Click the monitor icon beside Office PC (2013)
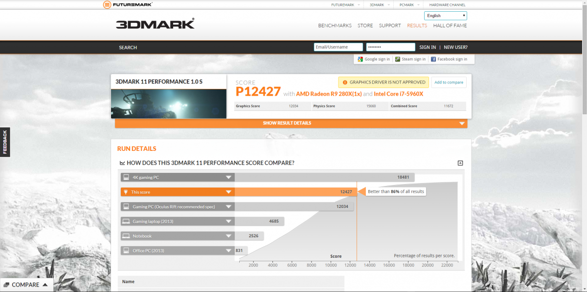This screenshot has width=587, height=292. 126,250
